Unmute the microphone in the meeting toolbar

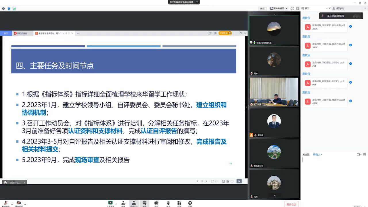(x=6, y=203)
